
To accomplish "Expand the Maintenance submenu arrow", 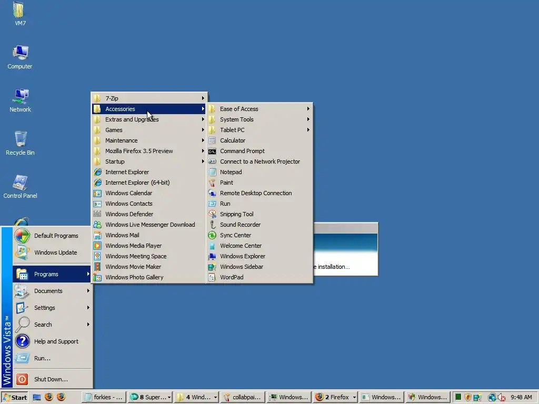I will point(203,140).
